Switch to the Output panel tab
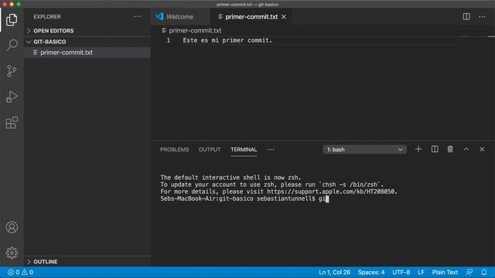 point(210,150)
